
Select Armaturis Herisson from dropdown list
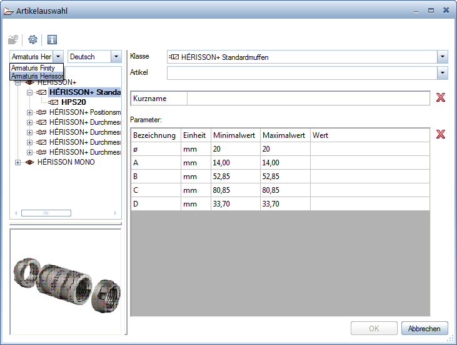(x=36, y=76)
